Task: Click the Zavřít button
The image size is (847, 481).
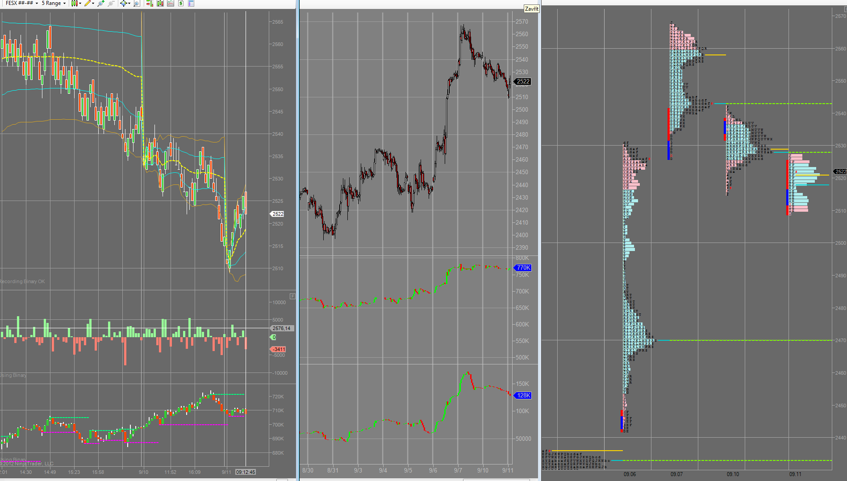Action: tap(531, 9)
